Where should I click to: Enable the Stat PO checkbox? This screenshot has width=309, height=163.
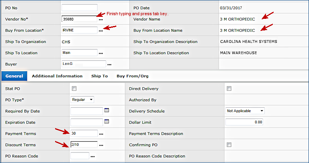(x=74, y=89)
